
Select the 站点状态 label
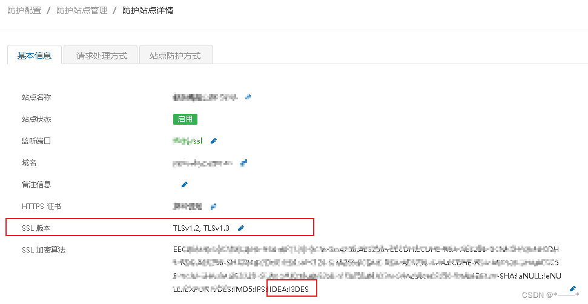pos(36,119)
